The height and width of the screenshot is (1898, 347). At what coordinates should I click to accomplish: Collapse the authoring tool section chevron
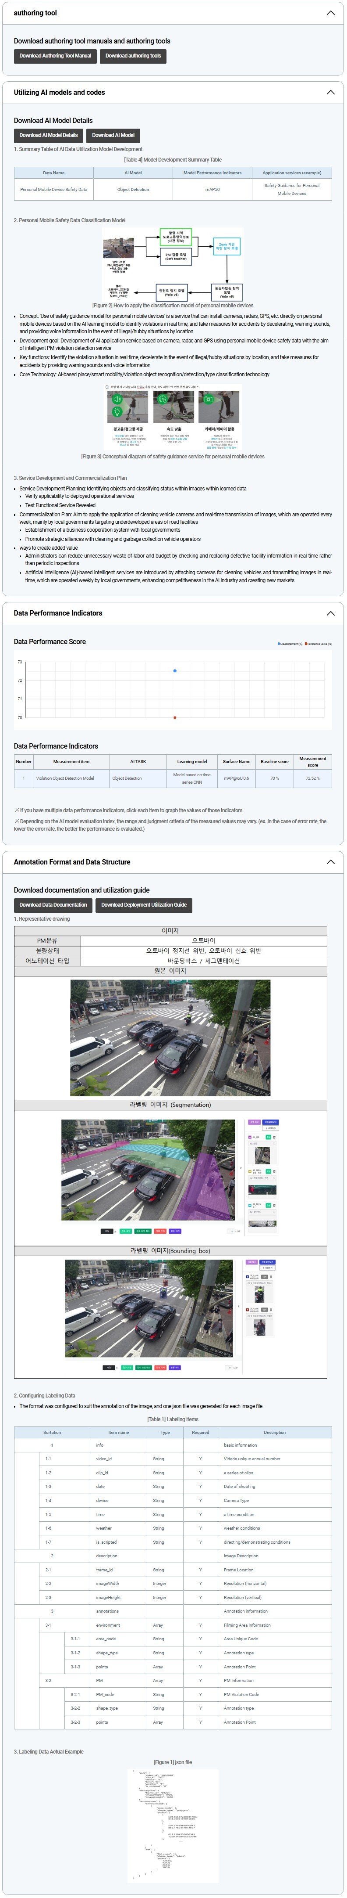point(330,13)
